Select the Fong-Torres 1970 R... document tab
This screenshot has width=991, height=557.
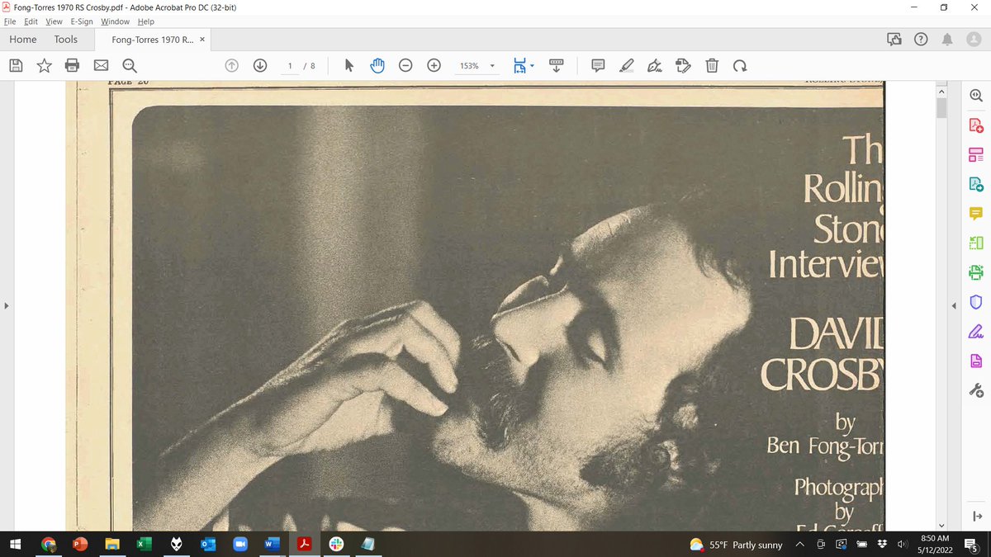pyautogui.click(x=154, y=39)
